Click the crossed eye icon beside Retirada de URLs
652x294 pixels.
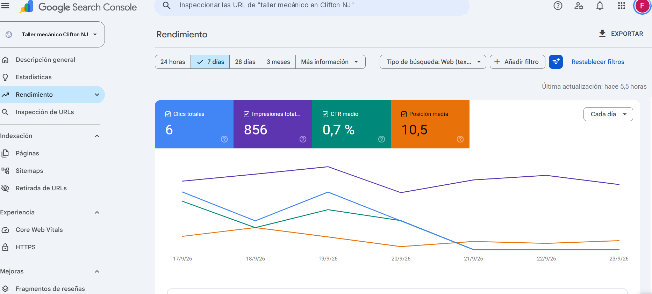click(x=5, y=188)
